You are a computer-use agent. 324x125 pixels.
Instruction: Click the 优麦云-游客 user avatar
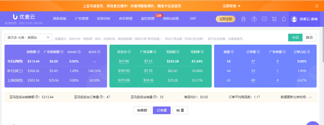[294, 19]
